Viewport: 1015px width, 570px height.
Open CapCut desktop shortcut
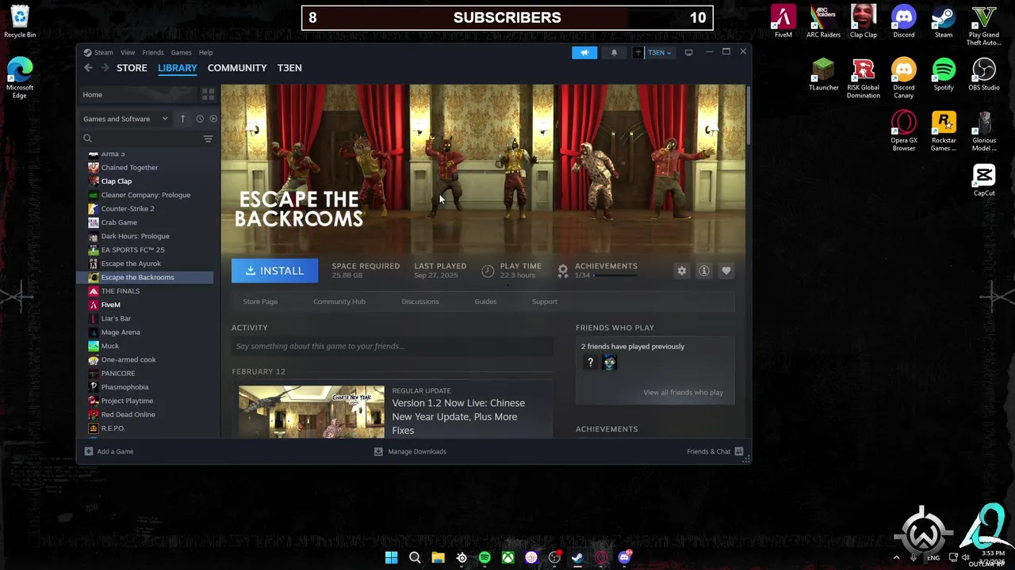984,180
